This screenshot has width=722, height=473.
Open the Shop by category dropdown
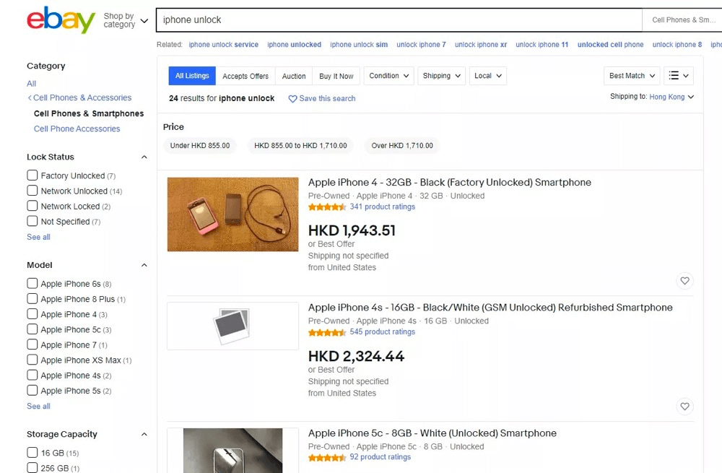126,20
